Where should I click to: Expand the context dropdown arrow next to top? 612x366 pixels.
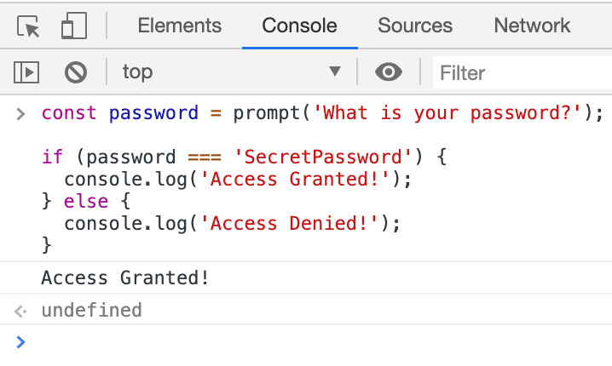pos(335,72)
